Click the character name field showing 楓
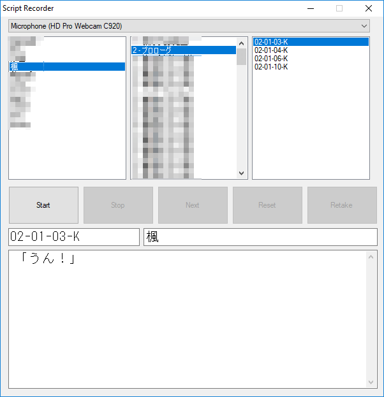384x397 pixels. tap(260, 237)
